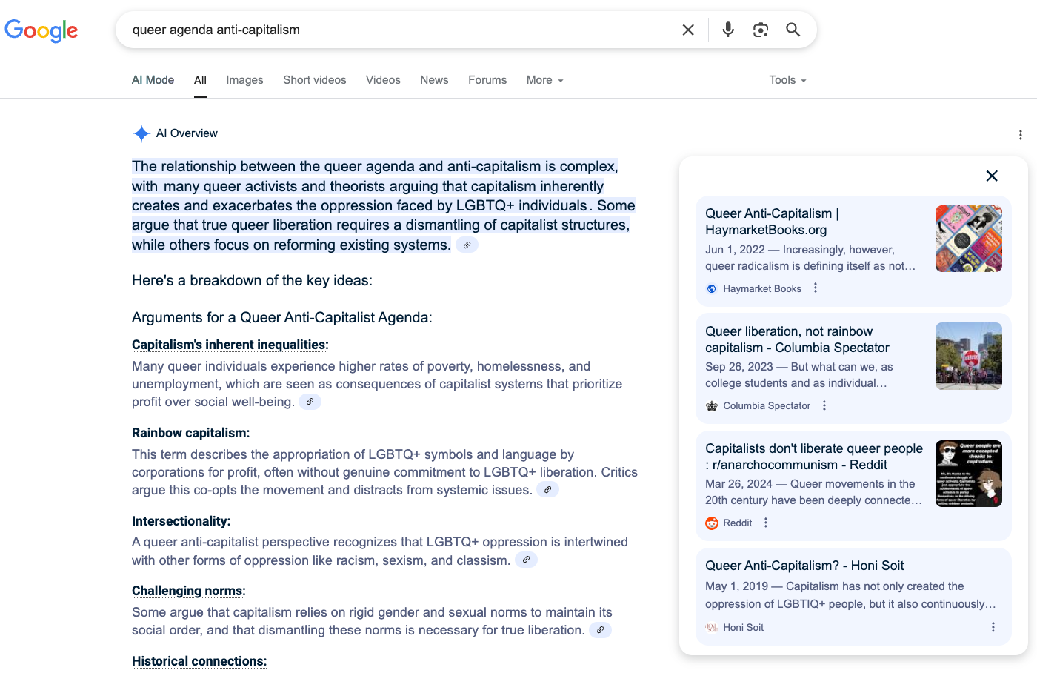
Task: Click into the search query input field
Action: [x=400, y=30]
